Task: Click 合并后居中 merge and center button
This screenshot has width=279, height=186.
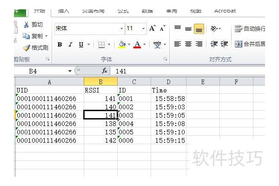Action: point(250,44)
